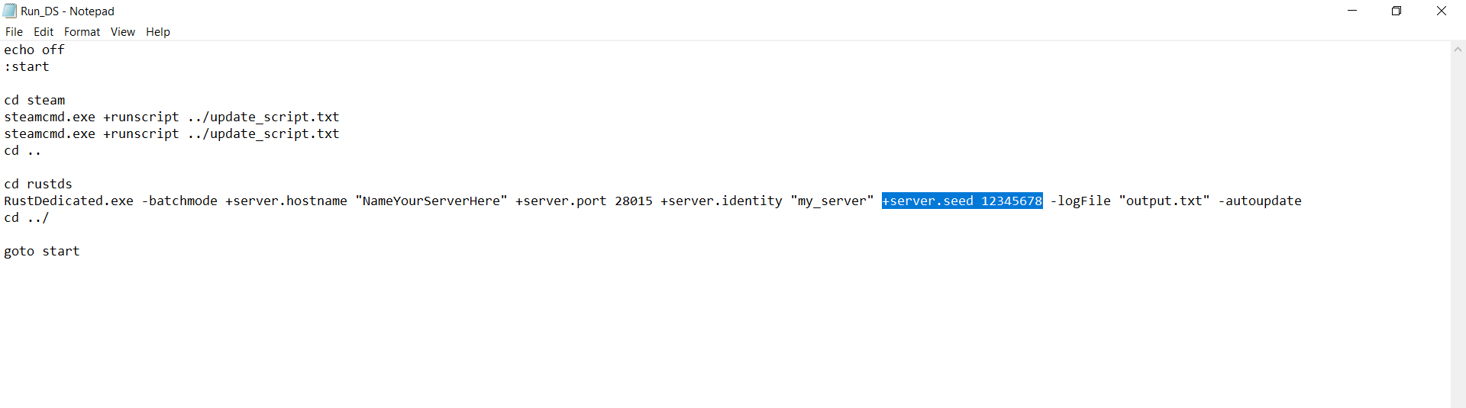Click the -batchmode argument
This screenshot has width=1466, height=408.
point(179,201)
